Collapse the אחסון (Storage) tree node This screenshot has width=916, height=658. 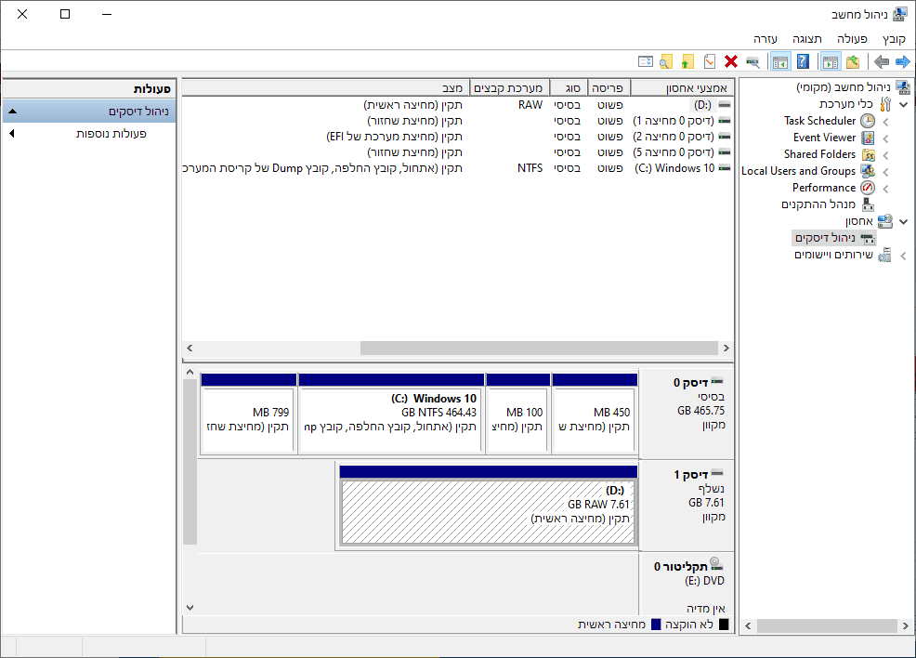coord(903,222)
